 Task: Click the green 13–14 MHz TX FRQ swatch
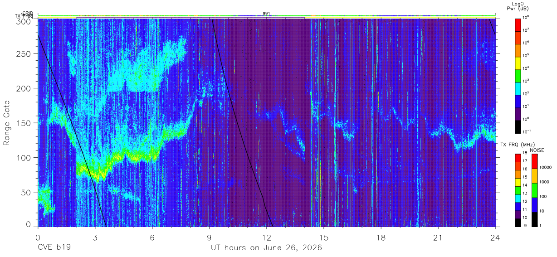click(518, 190)
